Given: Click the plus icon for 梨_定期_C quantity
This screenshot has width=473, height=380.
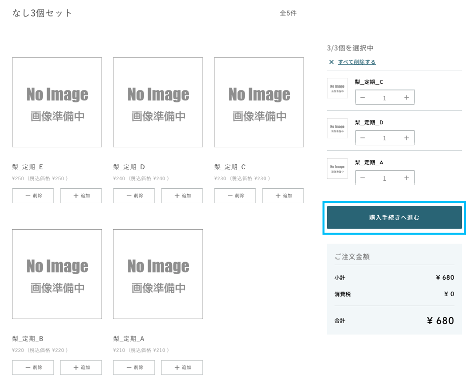Looking at the screenshot, I should pyautogui.click(x=406, y=97).
